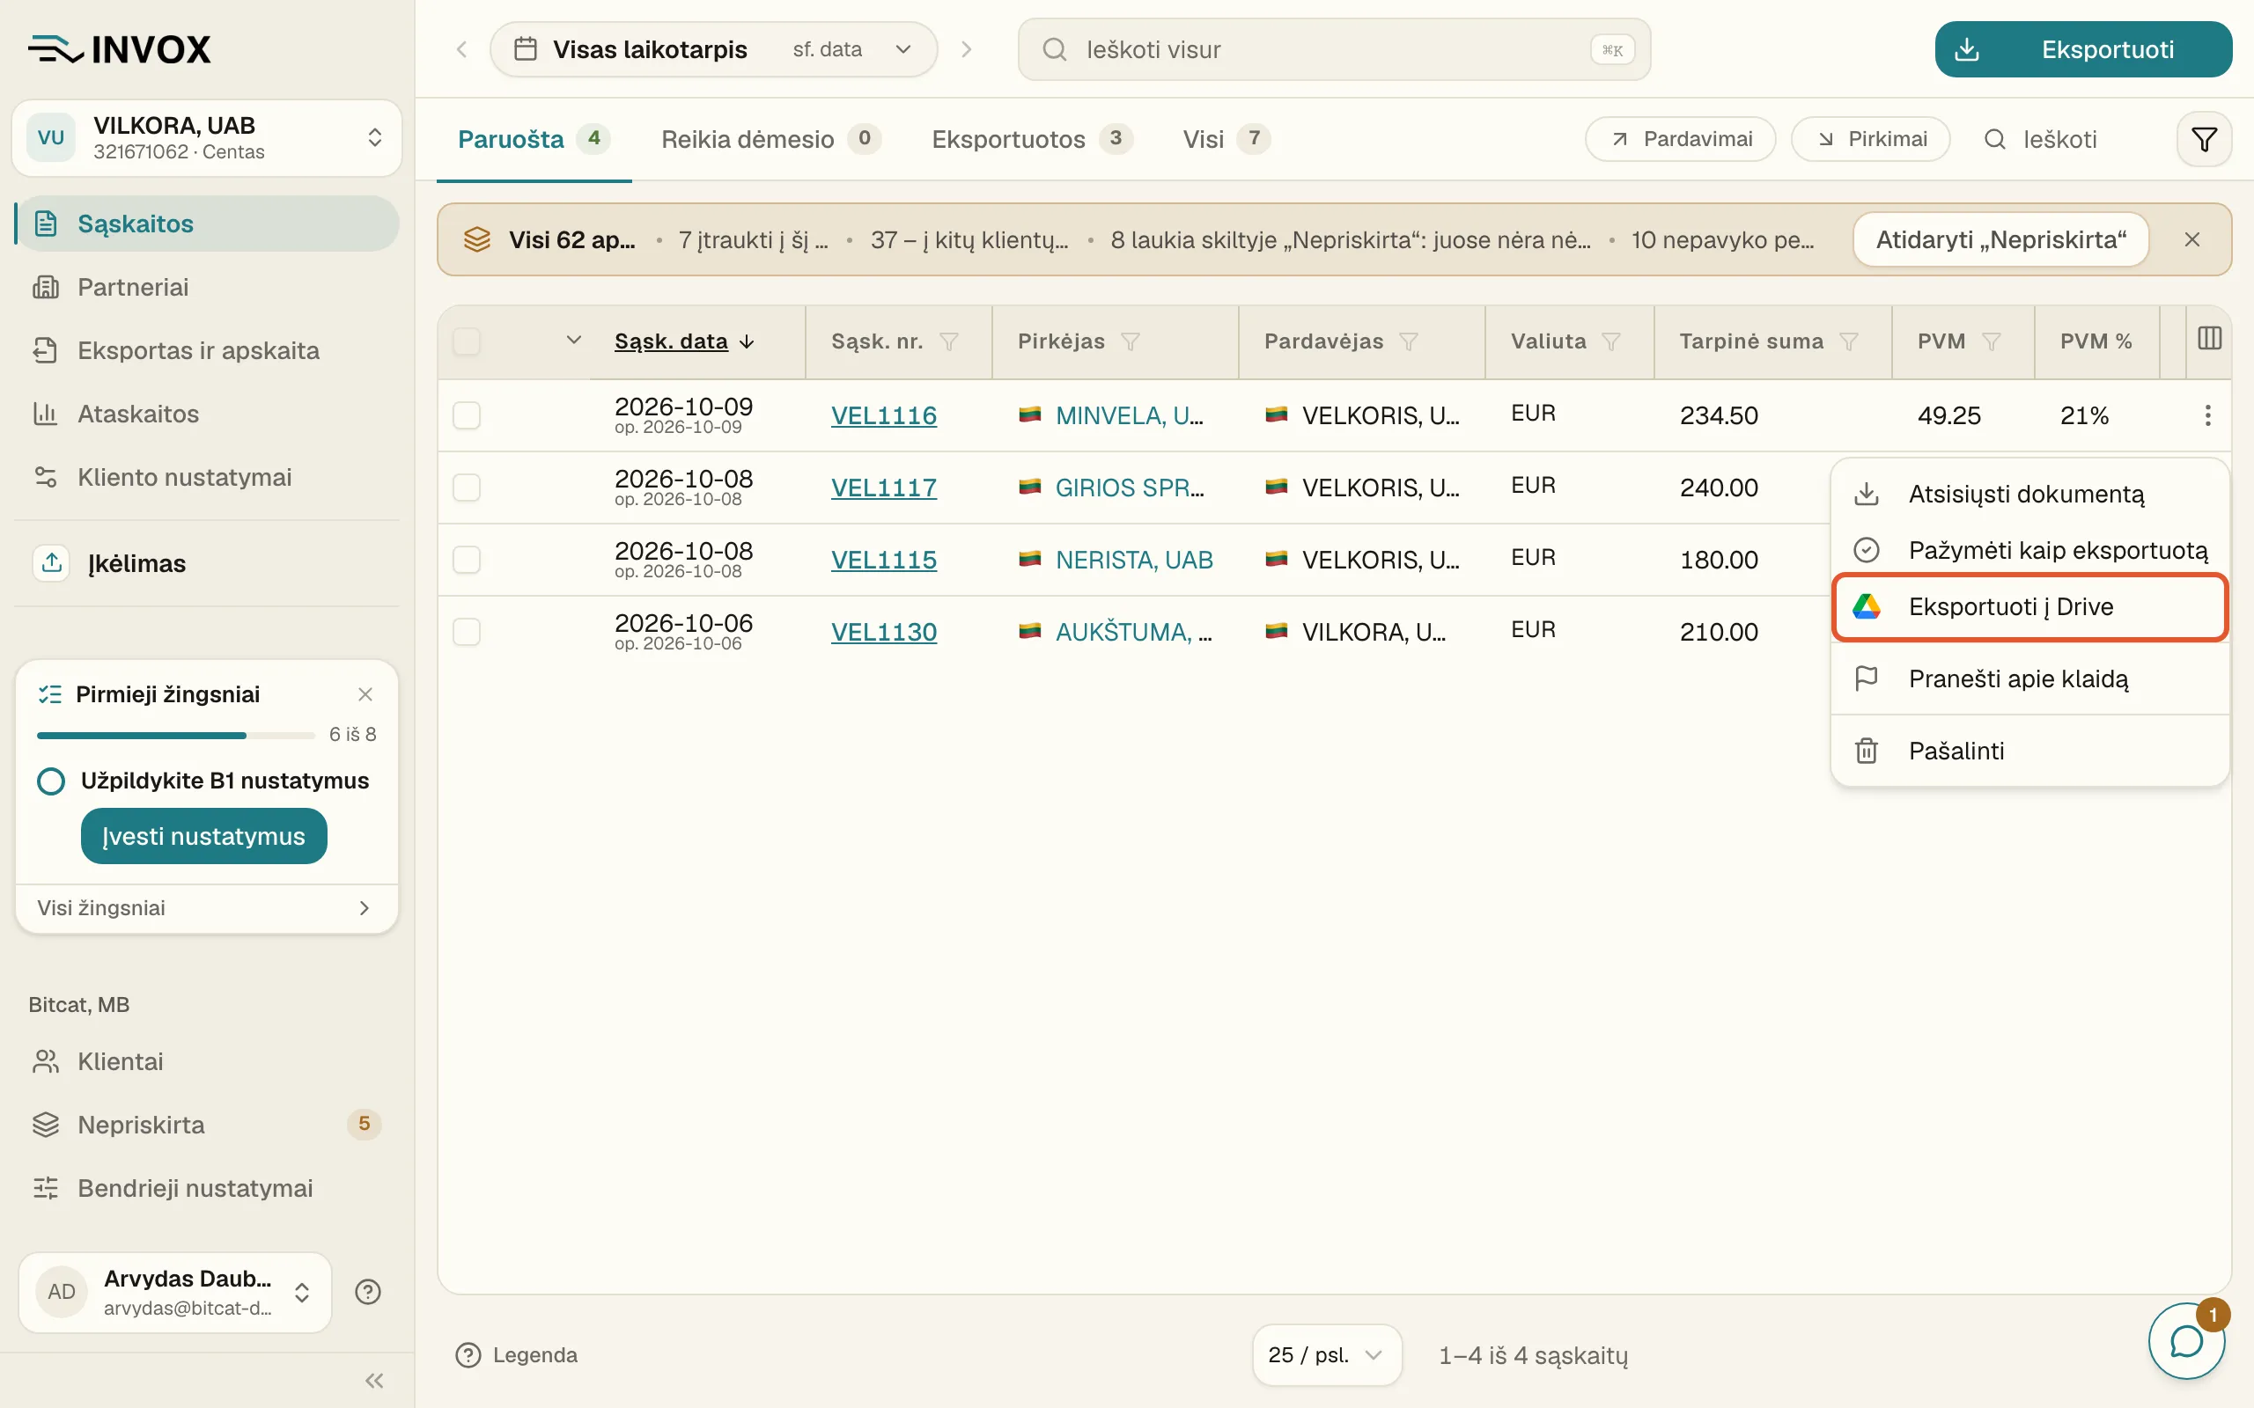Open the column layout settings icon
This screenshot has width=2254, height=1408.
pyautogui.click(x=2209, y=339)
